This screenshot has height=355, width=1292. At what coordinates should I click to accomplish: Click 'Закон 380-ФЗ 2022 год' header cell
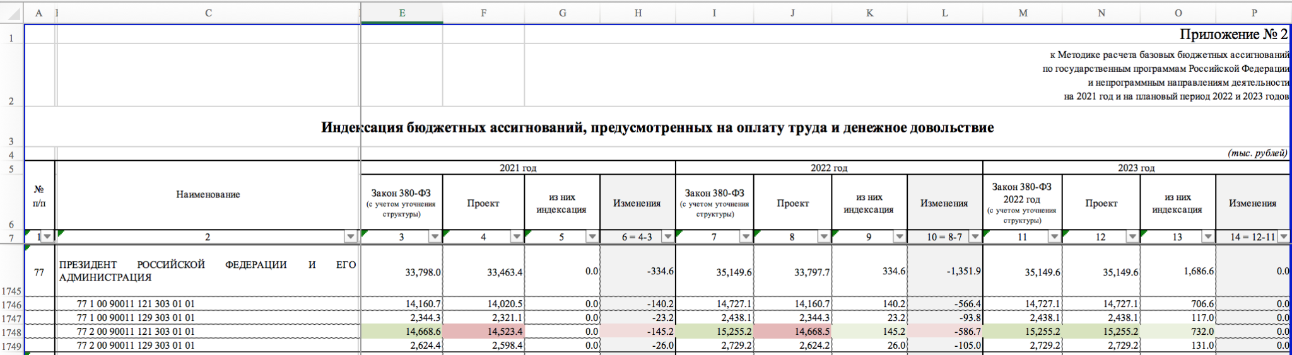point(1023,202)
